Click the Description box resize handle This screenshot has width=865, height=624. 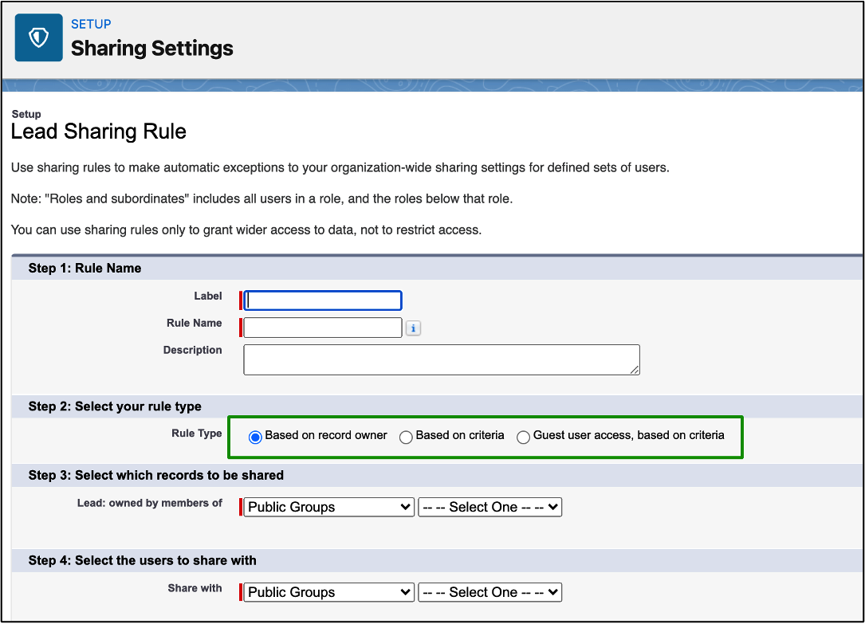[x=635, y=369]
